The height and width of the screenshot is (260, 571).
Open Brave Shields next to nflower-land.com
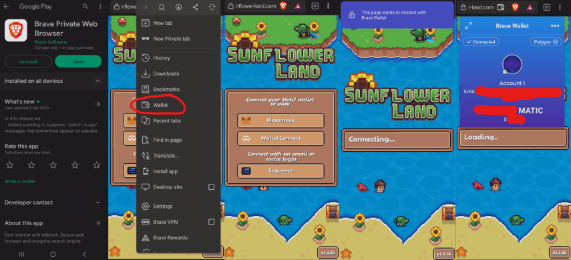[x=283, y=6]
